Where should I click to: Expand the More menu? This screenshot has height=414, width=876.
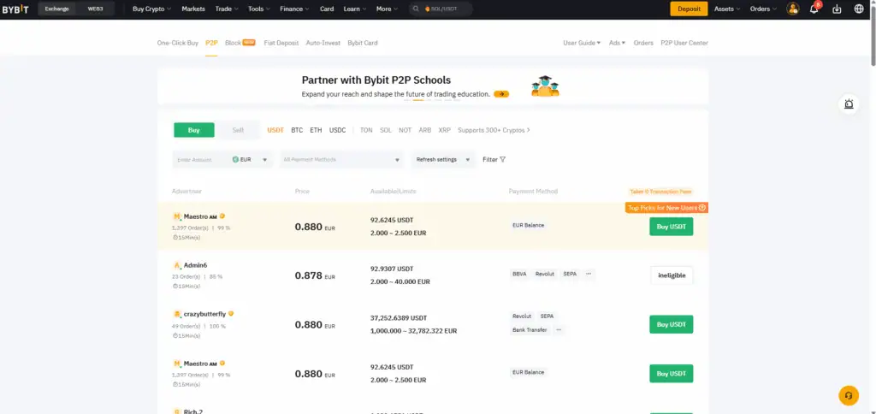pos(388,9)
